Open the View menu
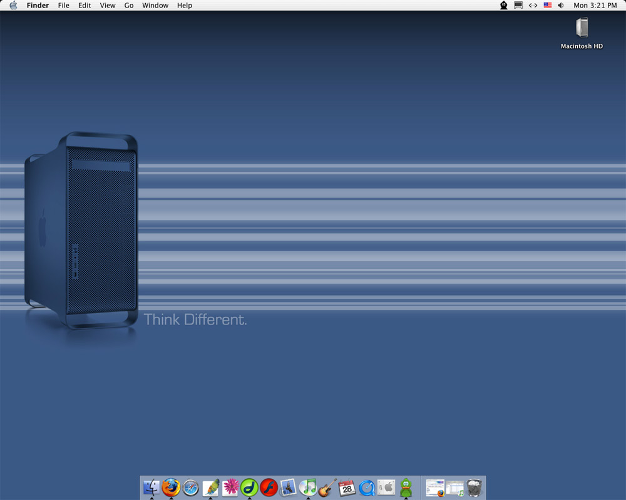The height and width of the screenshot is (500, 626). coord(108,5)
